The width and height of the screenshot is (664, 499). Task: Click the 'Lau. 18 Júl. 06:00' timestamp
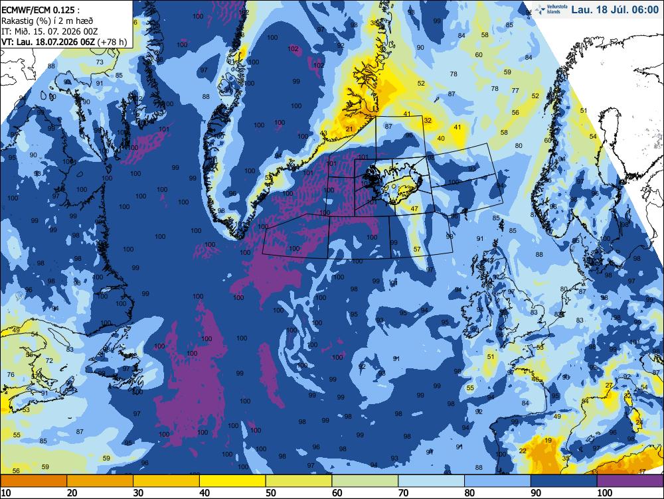tap(615, 9)
